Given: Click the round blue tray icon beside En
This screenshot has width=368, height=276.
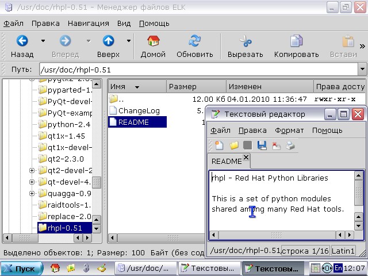Looking at the screenshot, I should [x=327, y=268].
